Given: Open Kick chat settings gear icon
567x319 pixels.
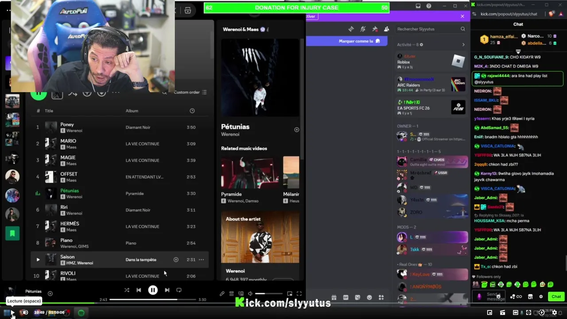Looking at the screenshot, I should click(x=541, y=297).
